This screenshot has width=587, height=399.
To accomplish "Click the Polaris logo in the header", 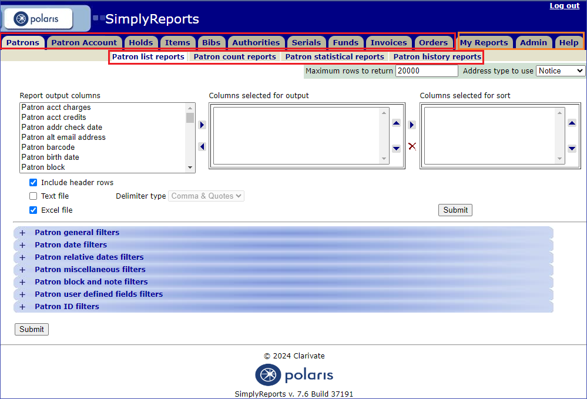I will tap(38, 19).
